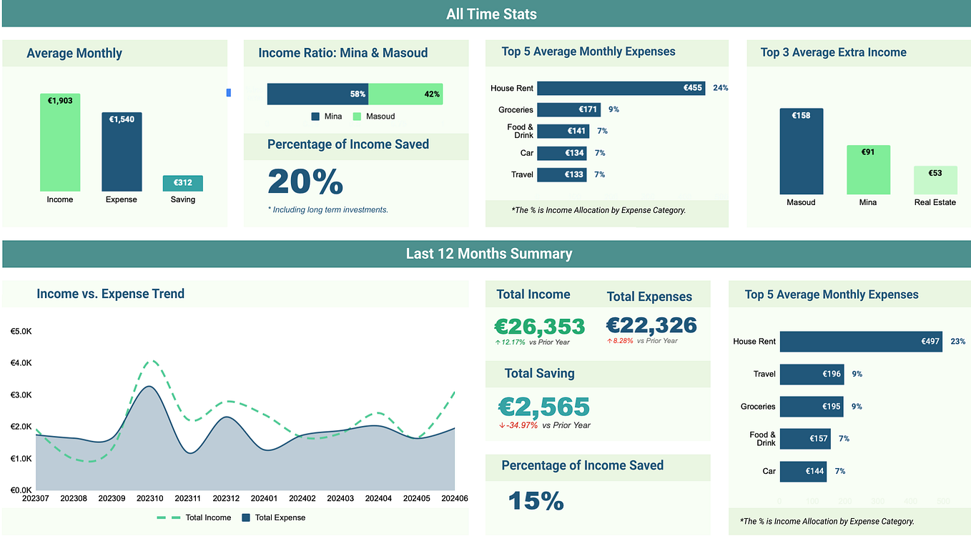This screenshot has width=971, height=541.
Task: Switch to the Last 12 Months Summary section
Action: (489, 253)
